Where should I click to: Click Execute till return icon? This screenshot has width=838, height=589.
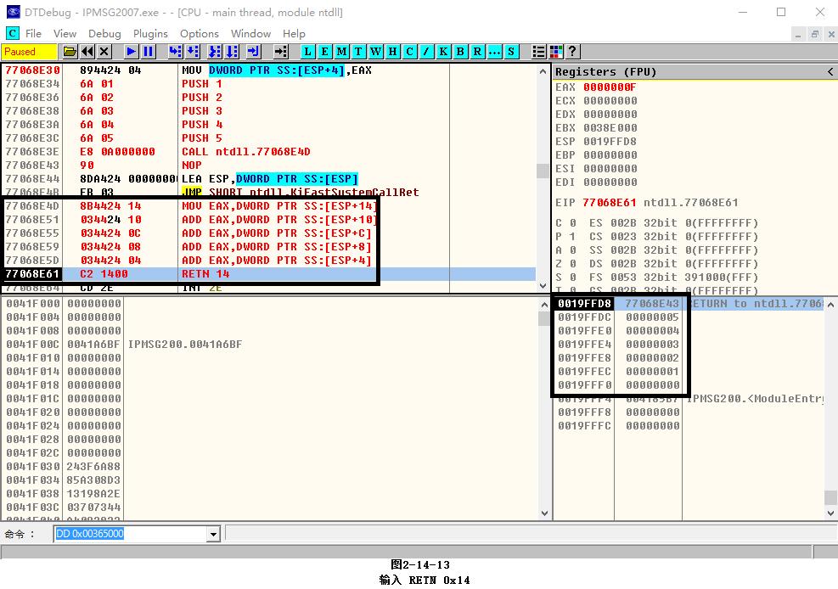click(x=253, y=52)
